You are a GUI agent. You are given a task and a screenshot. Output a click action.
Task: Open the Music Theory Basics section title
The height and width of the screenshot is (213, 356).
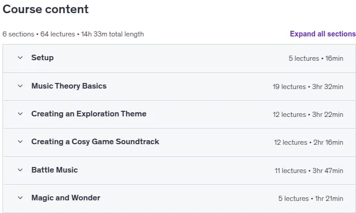coord(69,86)
